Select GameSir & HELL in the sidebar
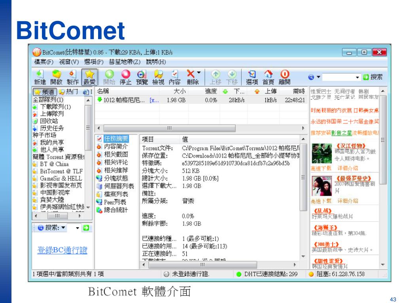Image resolution: width=405 pixels, height=303 pixels. pyautogui.click(x=61, y=178)
